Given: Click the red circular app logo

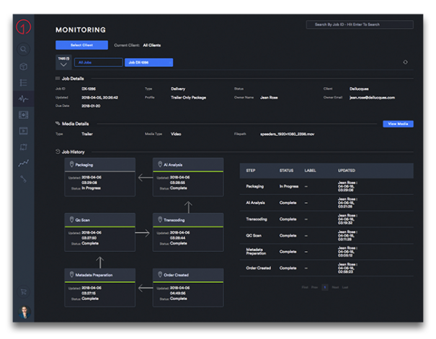Looking at the screenshot, I should [23, 27].
